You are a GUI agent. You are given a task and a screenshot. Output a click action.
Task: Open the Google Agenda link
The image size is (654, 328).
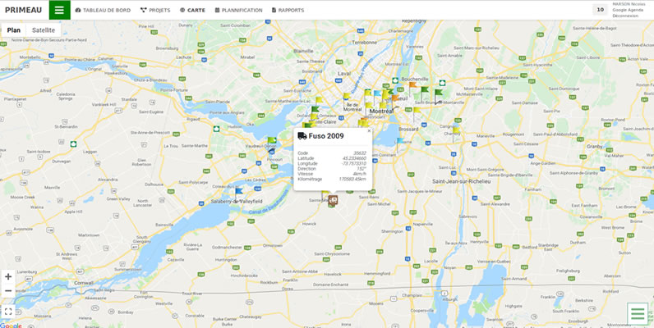[x=628, y=10]
